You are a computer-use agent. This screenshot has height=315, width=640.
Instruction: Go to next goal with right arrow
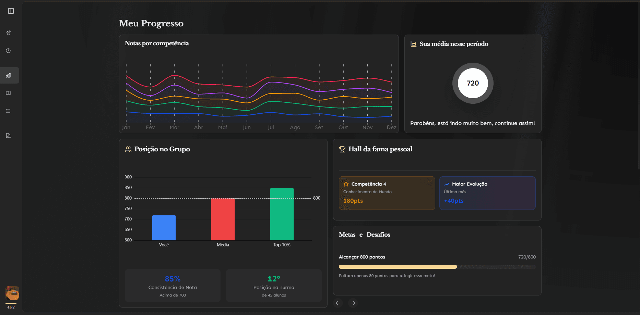tap(353, 303)
